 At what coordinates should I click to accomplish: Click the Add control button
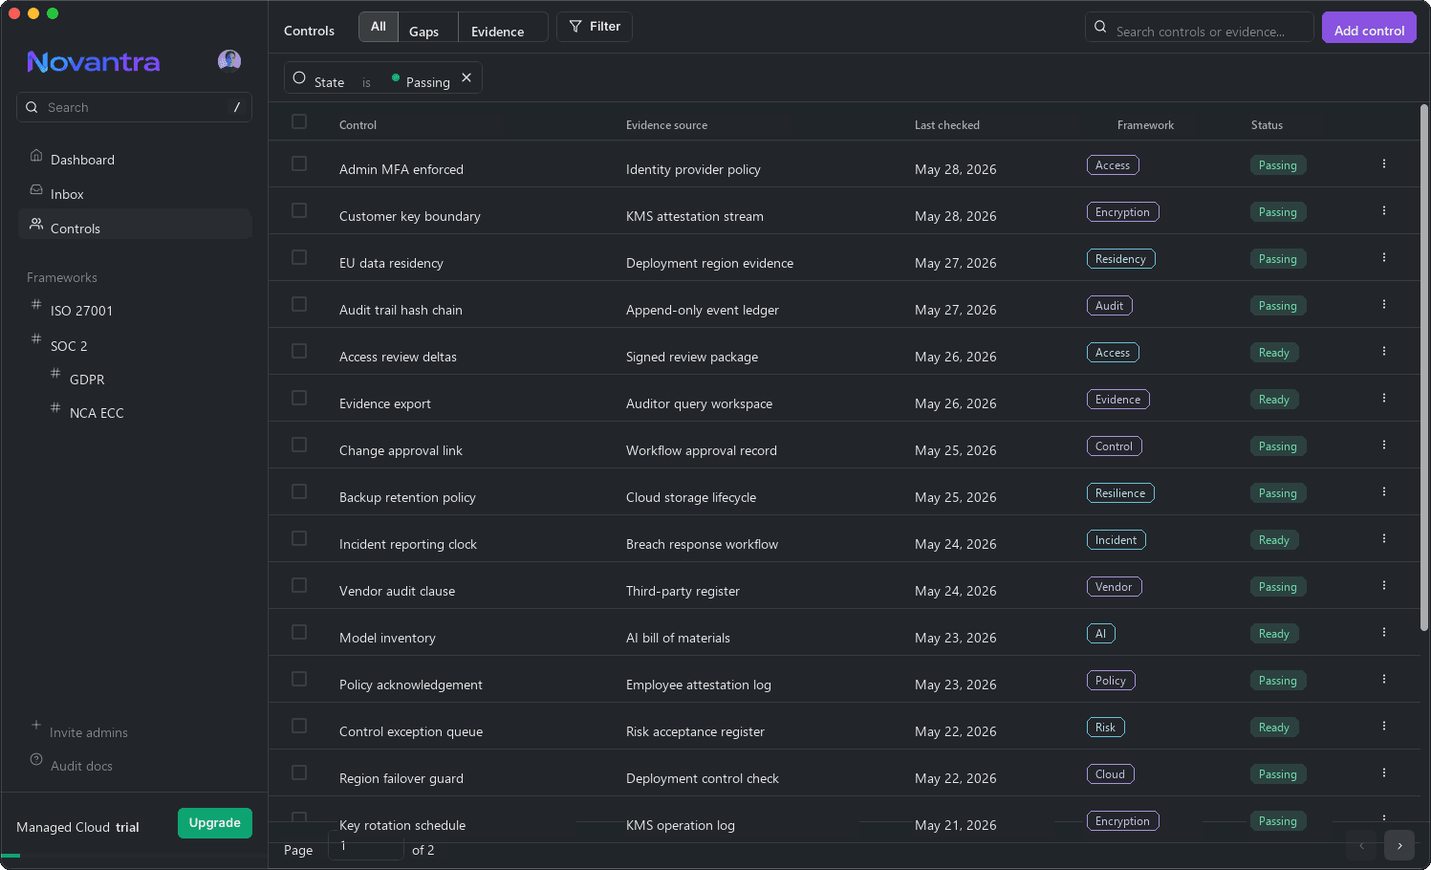(x=1369, y=27)
